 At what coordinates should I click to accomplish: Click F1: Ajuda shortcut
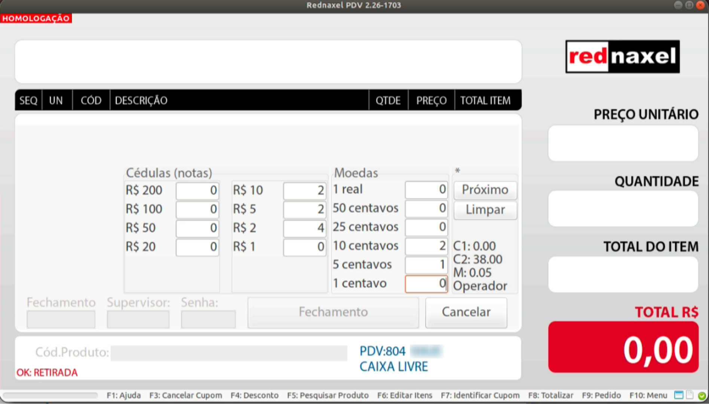point(124,395)
